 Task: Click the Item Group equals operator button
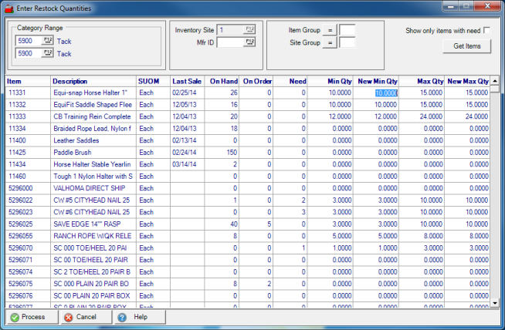tap(328, 29)
